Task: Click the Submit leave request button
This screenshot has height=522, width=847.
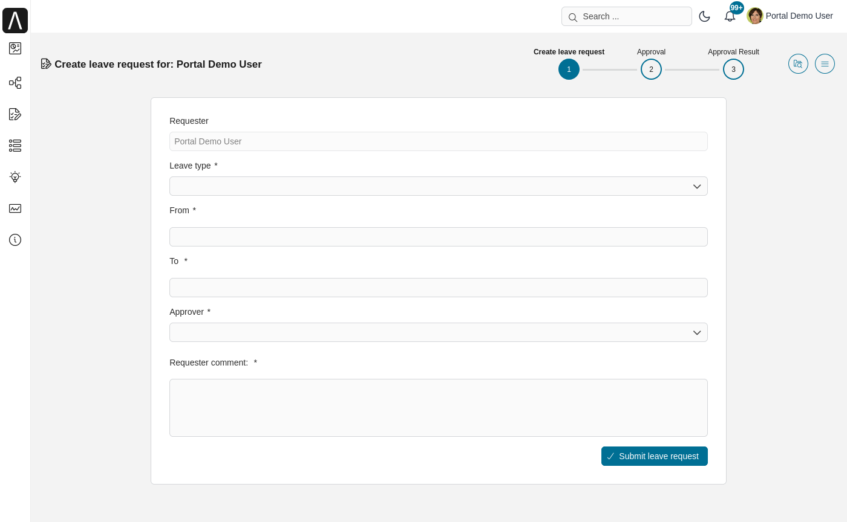Action: (x=654, y=456)
